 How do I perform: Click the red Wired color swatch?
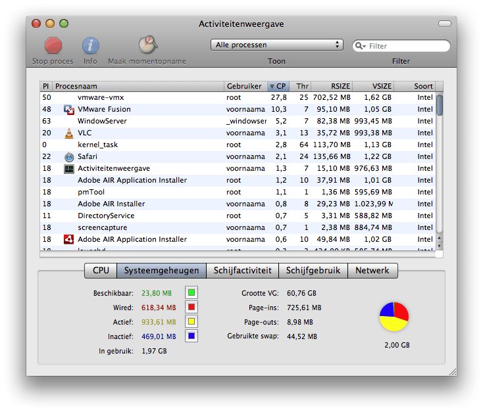coord(191,307)
